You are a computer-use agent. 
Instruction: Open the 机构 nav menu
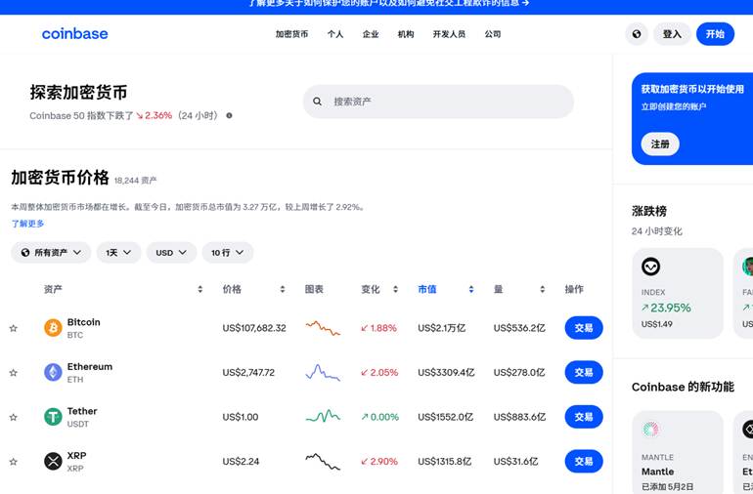[x=406, y=34]
